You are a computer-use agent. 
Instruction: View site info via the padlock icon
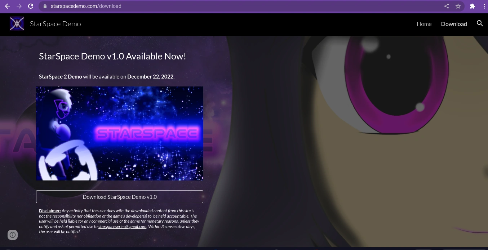tap(45, 6)
